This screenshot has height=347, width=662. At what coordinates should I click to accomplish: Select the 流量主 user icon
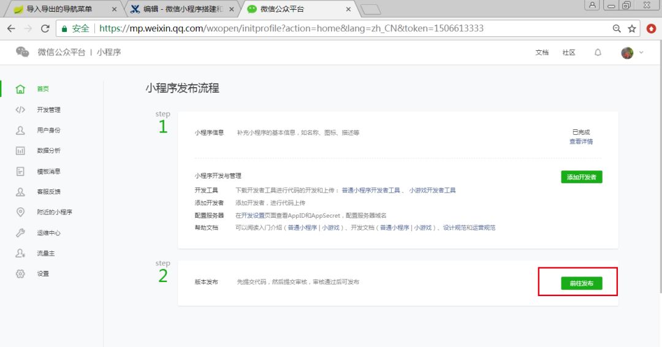tap(20, 253)
